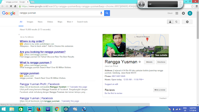
Task: Open Maxthon M icon in taskbar
Action: click(x=48, y=109)
